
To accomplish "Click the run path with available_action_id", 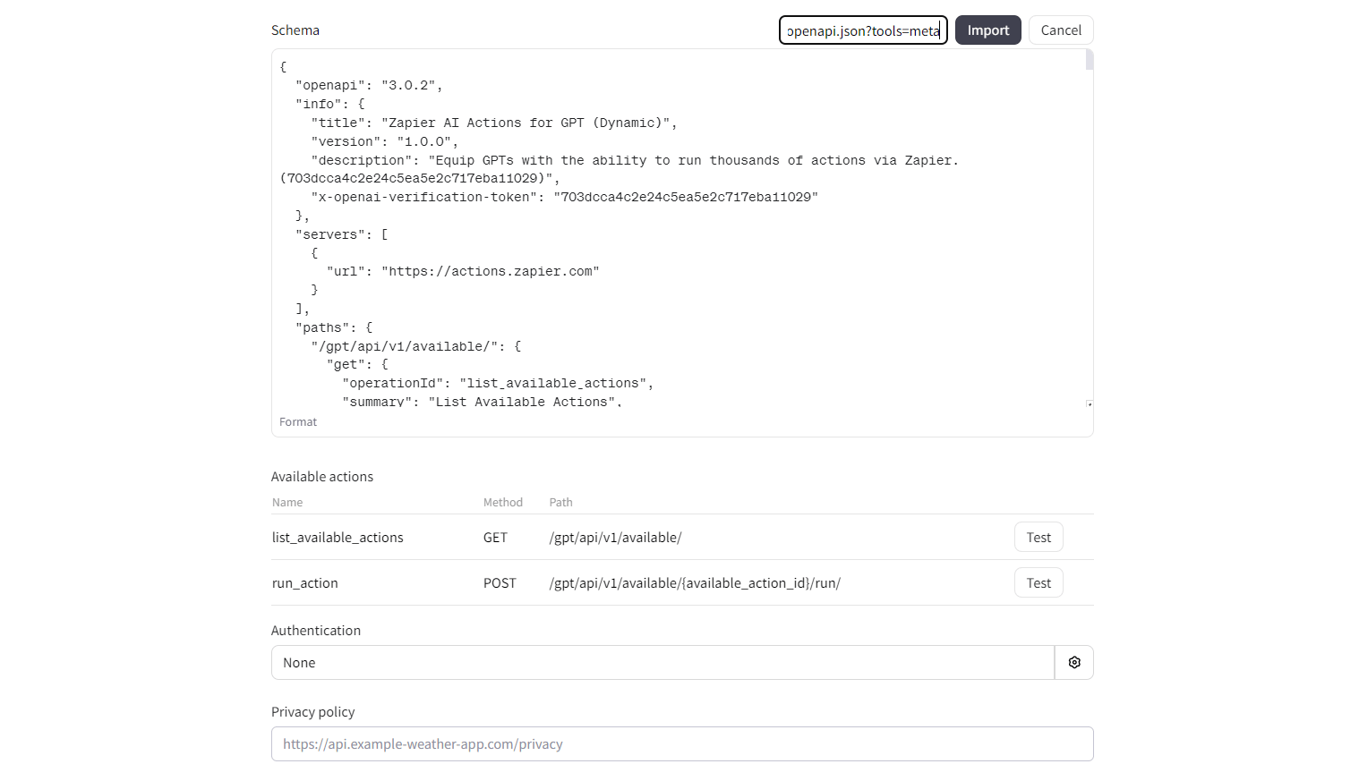I will (x=695, y=583).
